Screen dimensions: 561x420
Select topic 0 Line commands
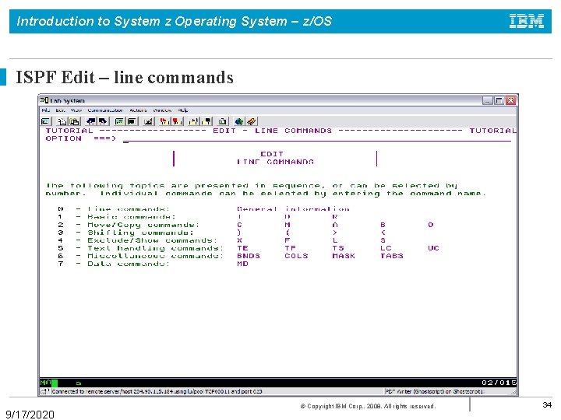tap(114, 209)
